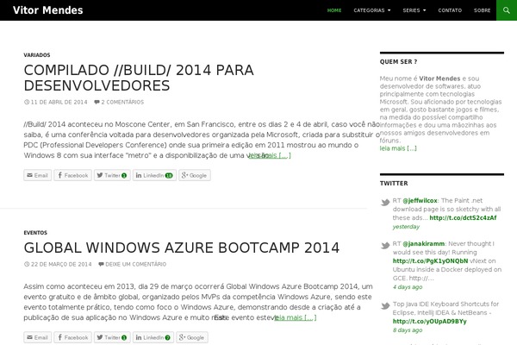Viewport: 517px width, 345px height.
Task: Open the Compilado //Build/ 2014 post title
Action: click(x=139, y=78)
